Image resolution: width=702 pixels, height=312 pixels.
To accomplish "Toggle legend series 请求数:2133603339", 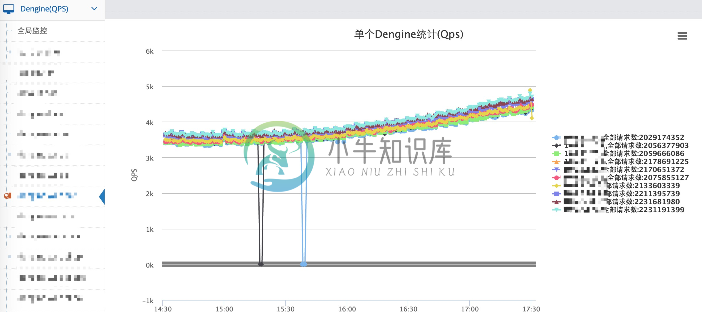I will pyautogui.click(x=616, y=186).
